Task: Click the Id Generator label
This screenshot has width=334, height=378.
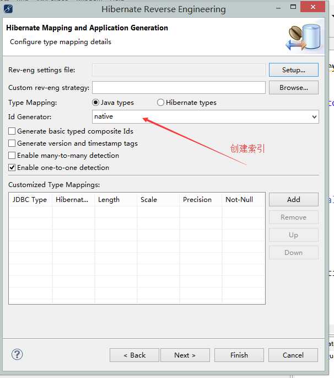Action: pyautogui.click(x=30, y=117)
